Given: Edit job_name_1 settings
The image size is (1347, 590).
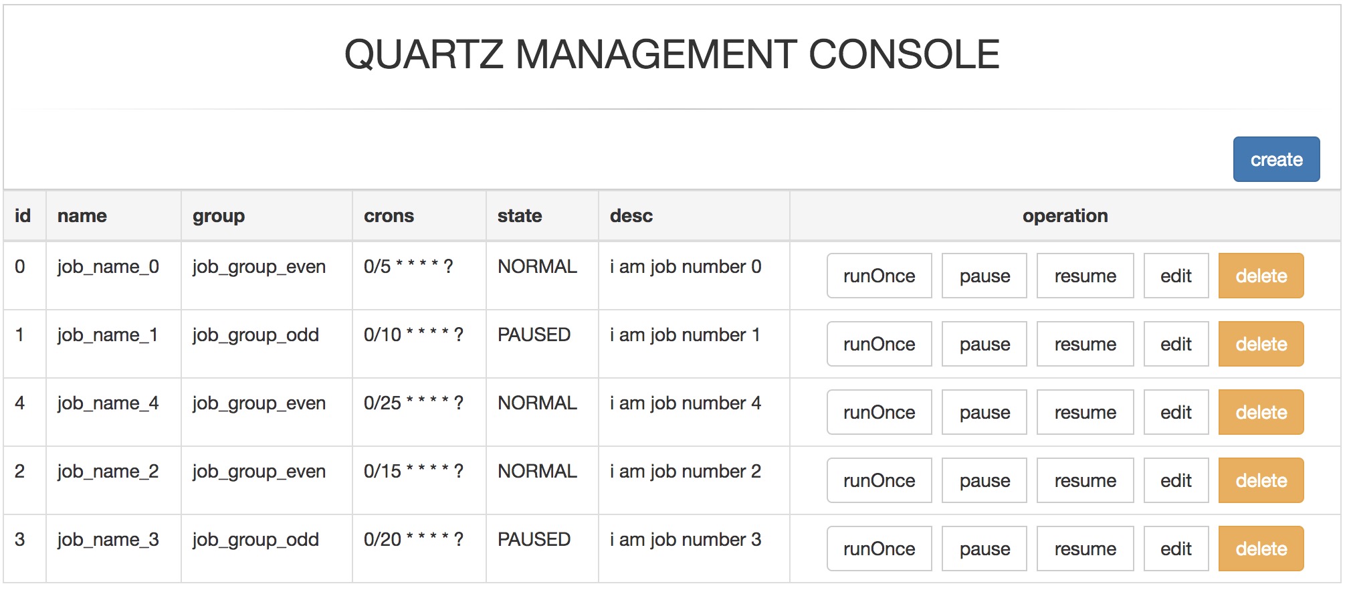Looking at the screenshot, I should [x=1176, y=344].
